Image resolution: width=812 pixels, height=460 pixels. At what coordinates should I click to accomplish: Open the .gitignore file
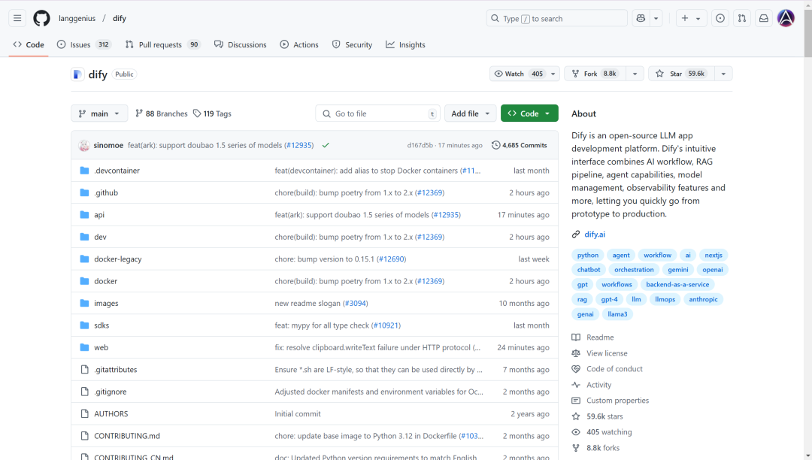(x=111, y=392)
